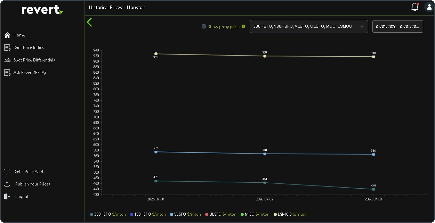Toggle 180HSFO series in legend
Image resolution: width=435 pixels, height=223 pixels.
148,214
